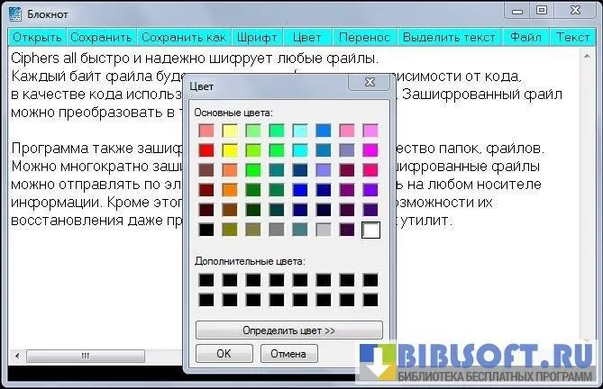
Task: Open the Файл menu
Action: click(x=525, y=38)
